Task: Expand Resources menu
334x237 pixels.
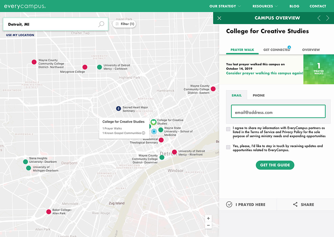Action: 265,6
